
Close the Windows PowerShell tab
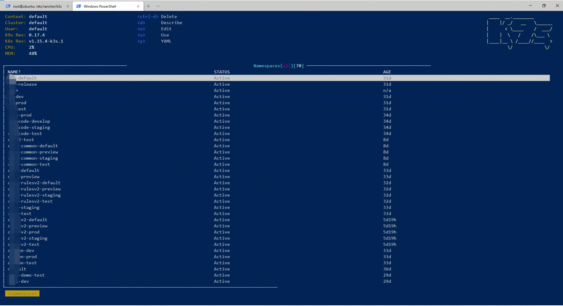138,6
